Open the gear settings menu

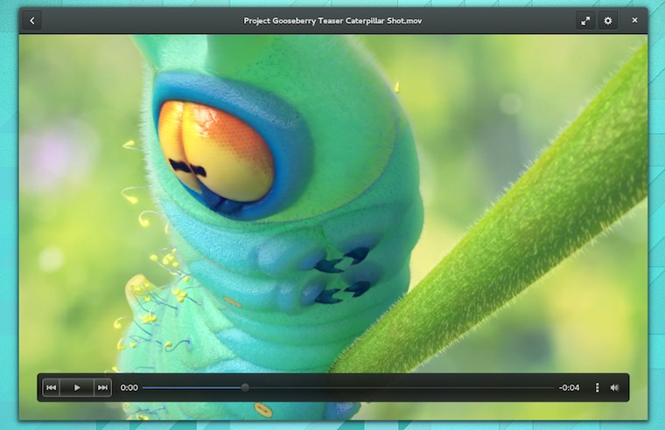[609, 20]
